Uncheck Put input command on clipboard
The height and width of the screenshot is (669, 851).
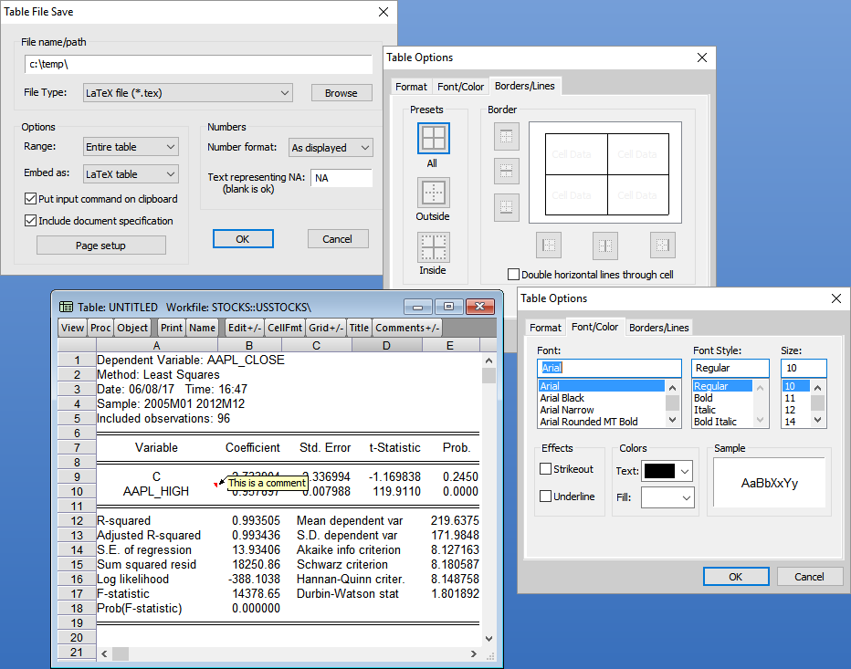[x=31, y=199]
